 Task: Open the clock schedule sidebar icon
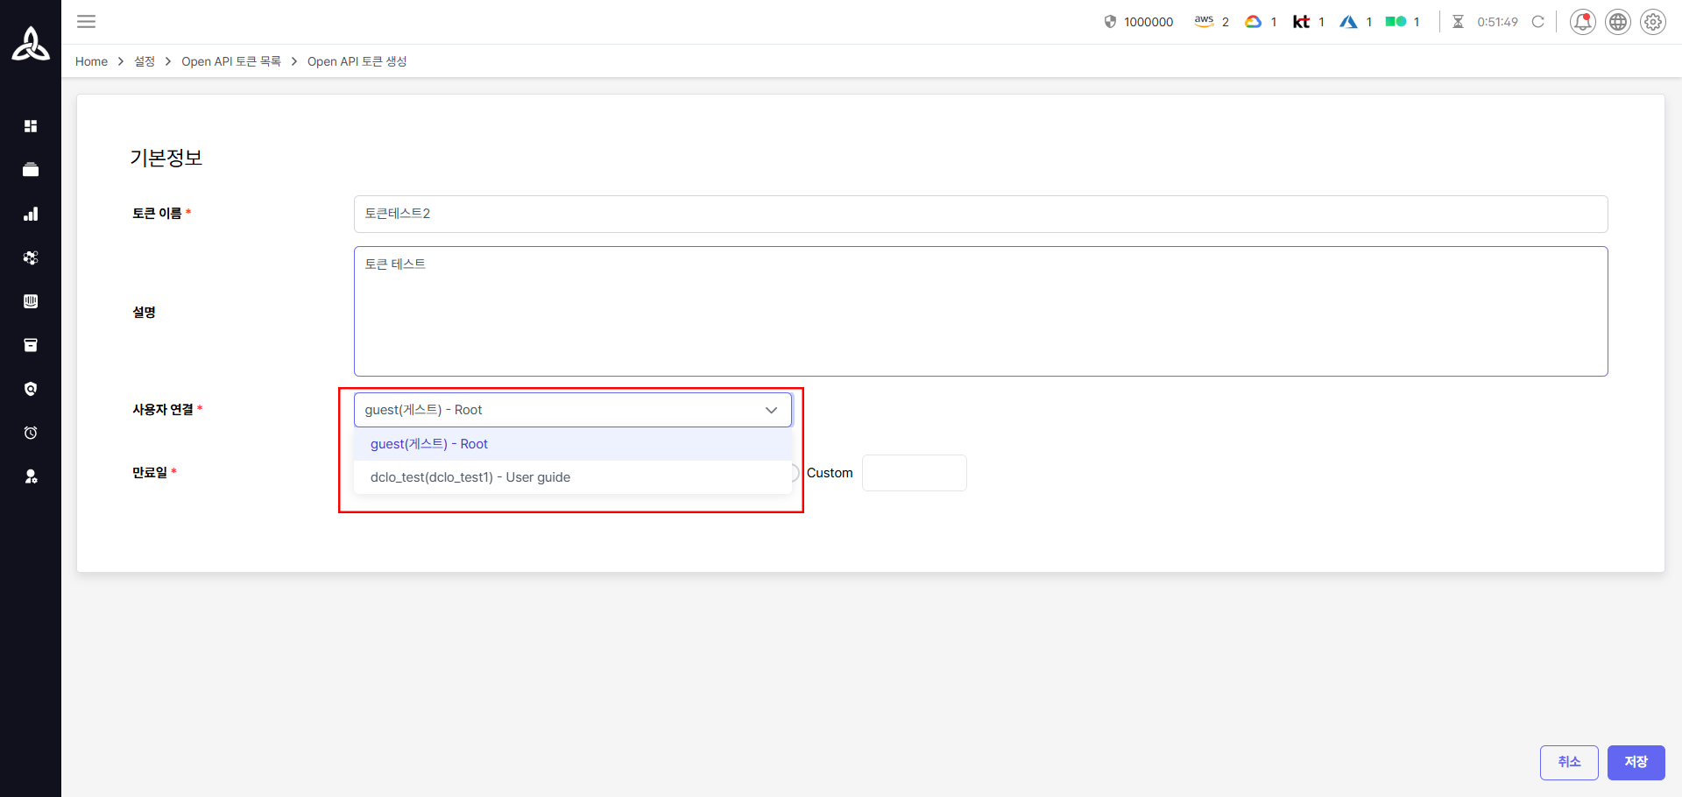click(x=31, y=433)
